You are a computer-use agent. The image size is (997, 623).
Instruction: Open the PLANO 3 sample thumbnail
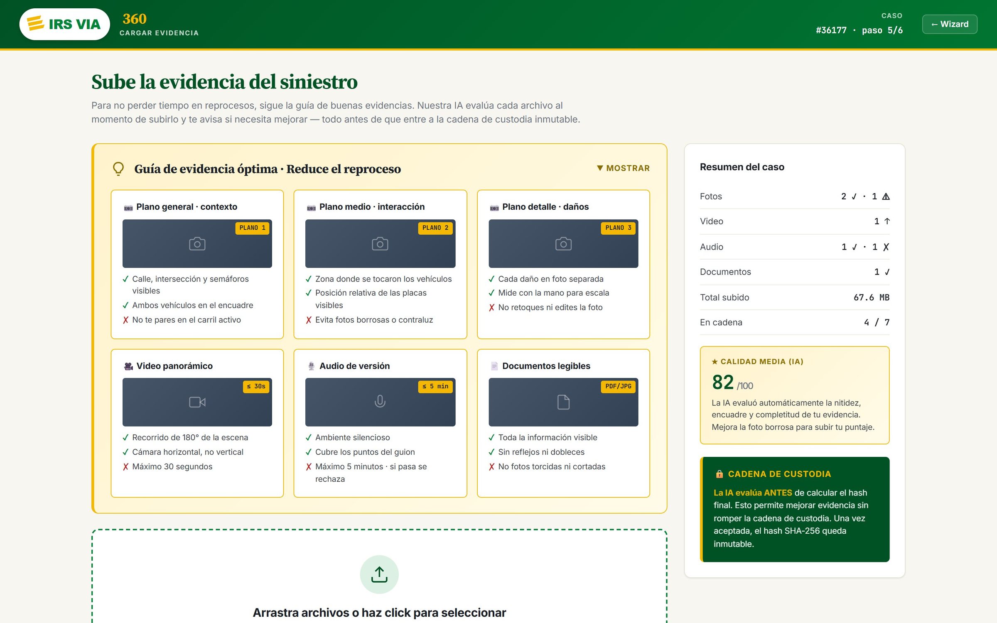[563, 244]
